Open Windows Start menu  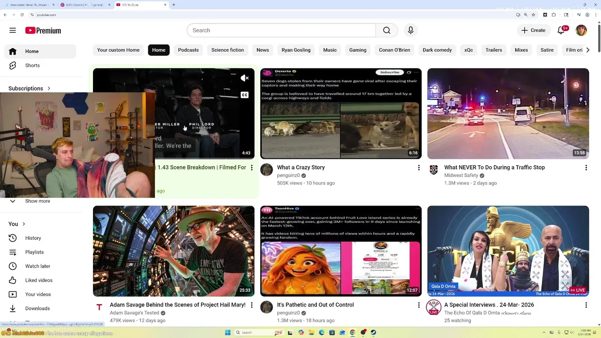coord(228,332)
